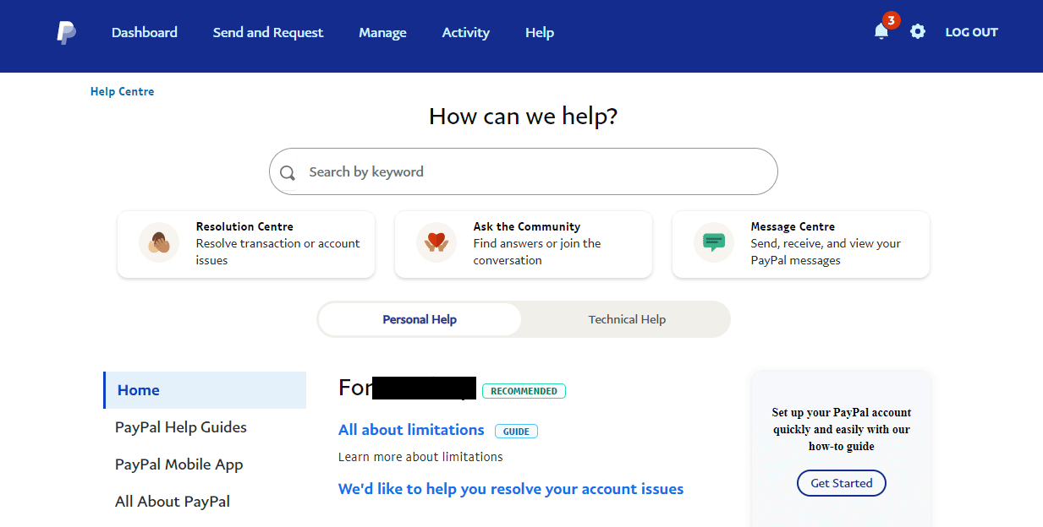
Task: Click the 'How can we help?' heading
Action: (524, 116)
